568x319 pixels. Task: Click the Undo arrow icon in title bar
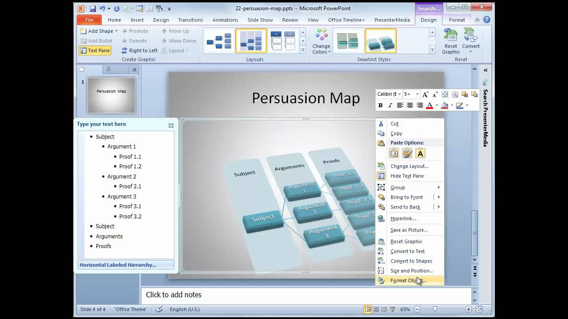click(x=103, y=8)
